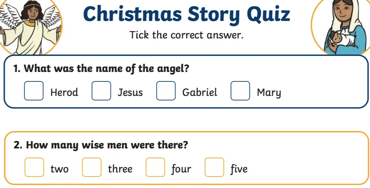The image size is (370, 188).
Task: Select the Mary answer label
Action: (269, 92)
